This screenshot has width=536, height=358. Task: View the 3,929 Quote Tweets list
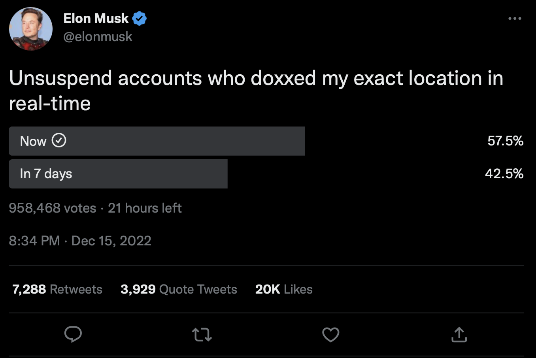click(x=179, y=289)
